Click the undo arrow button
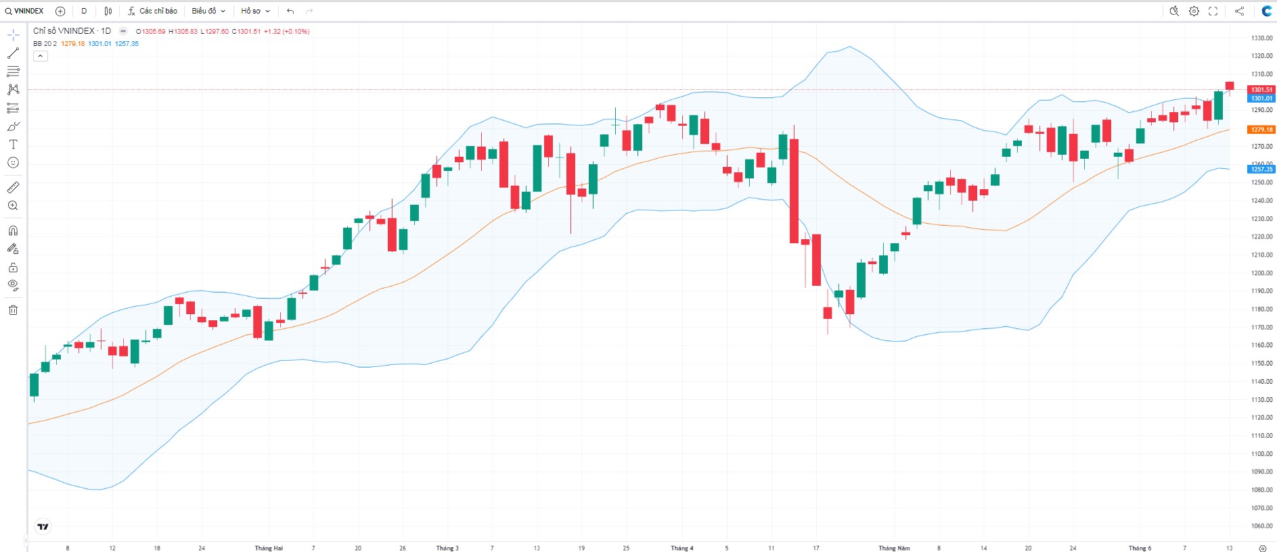Viewport: 1277px width, 552px height. coord(290,11)
